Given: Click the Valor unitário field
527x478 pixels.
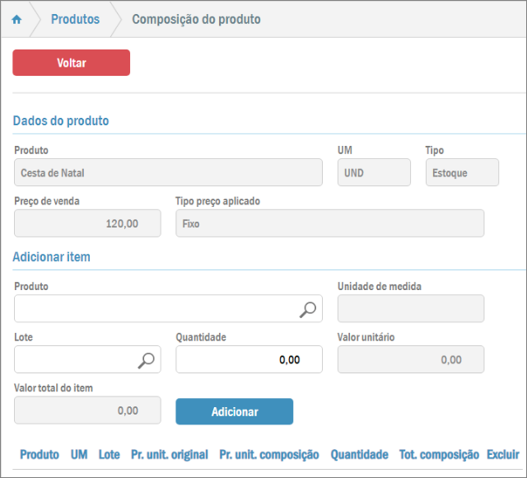Looking at the screenshot, I should click(410, 359).
